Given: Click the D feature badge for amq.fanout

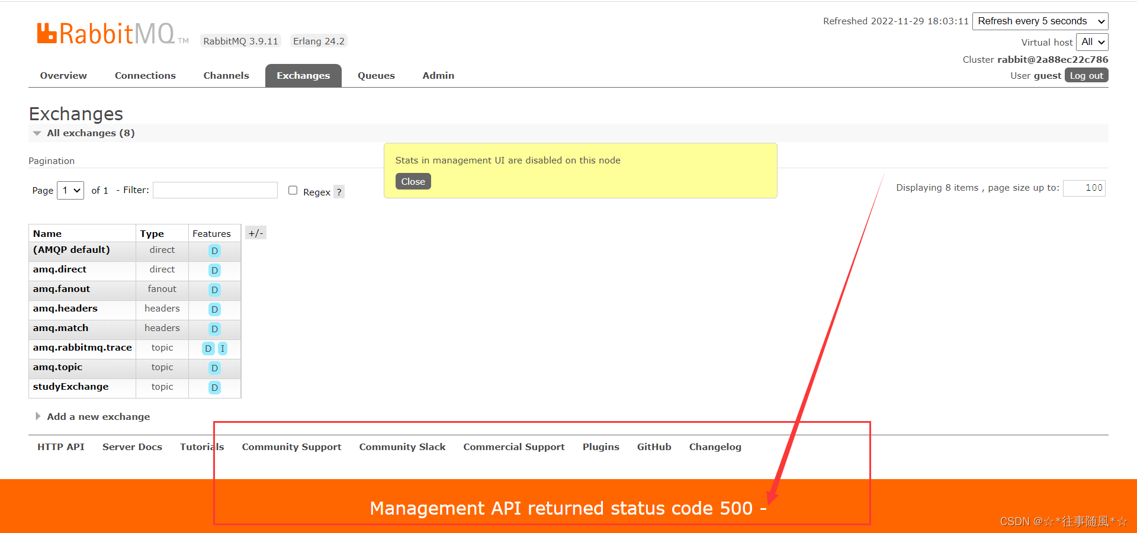Looking at the screenshot, I should pos(214,290).
